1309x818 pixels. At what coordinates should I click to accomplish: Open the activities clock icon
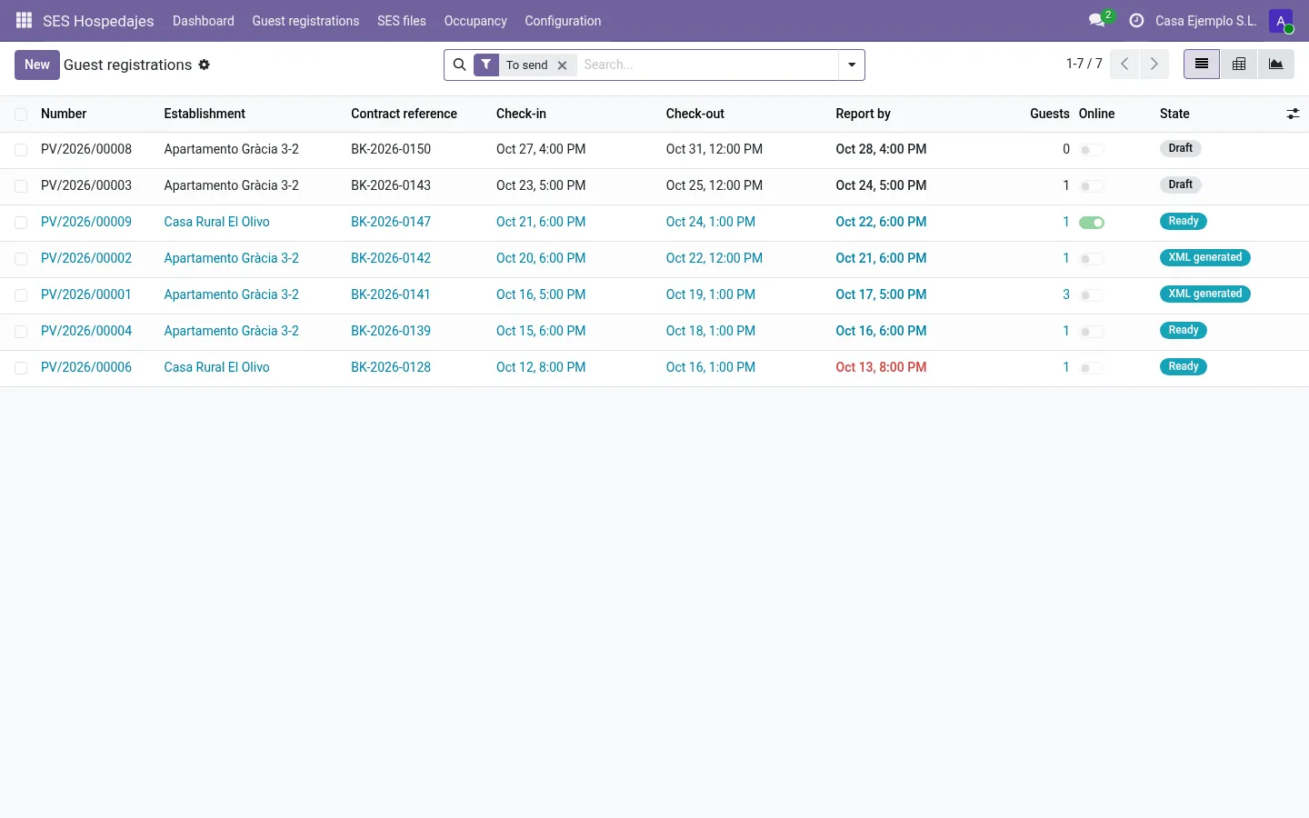(1136, 20)
